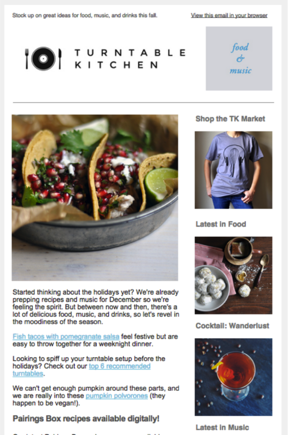Open the top 6 recommended turntables link
Image resolution: width=288 pixels, height=435 pixels.
(82, 370)
